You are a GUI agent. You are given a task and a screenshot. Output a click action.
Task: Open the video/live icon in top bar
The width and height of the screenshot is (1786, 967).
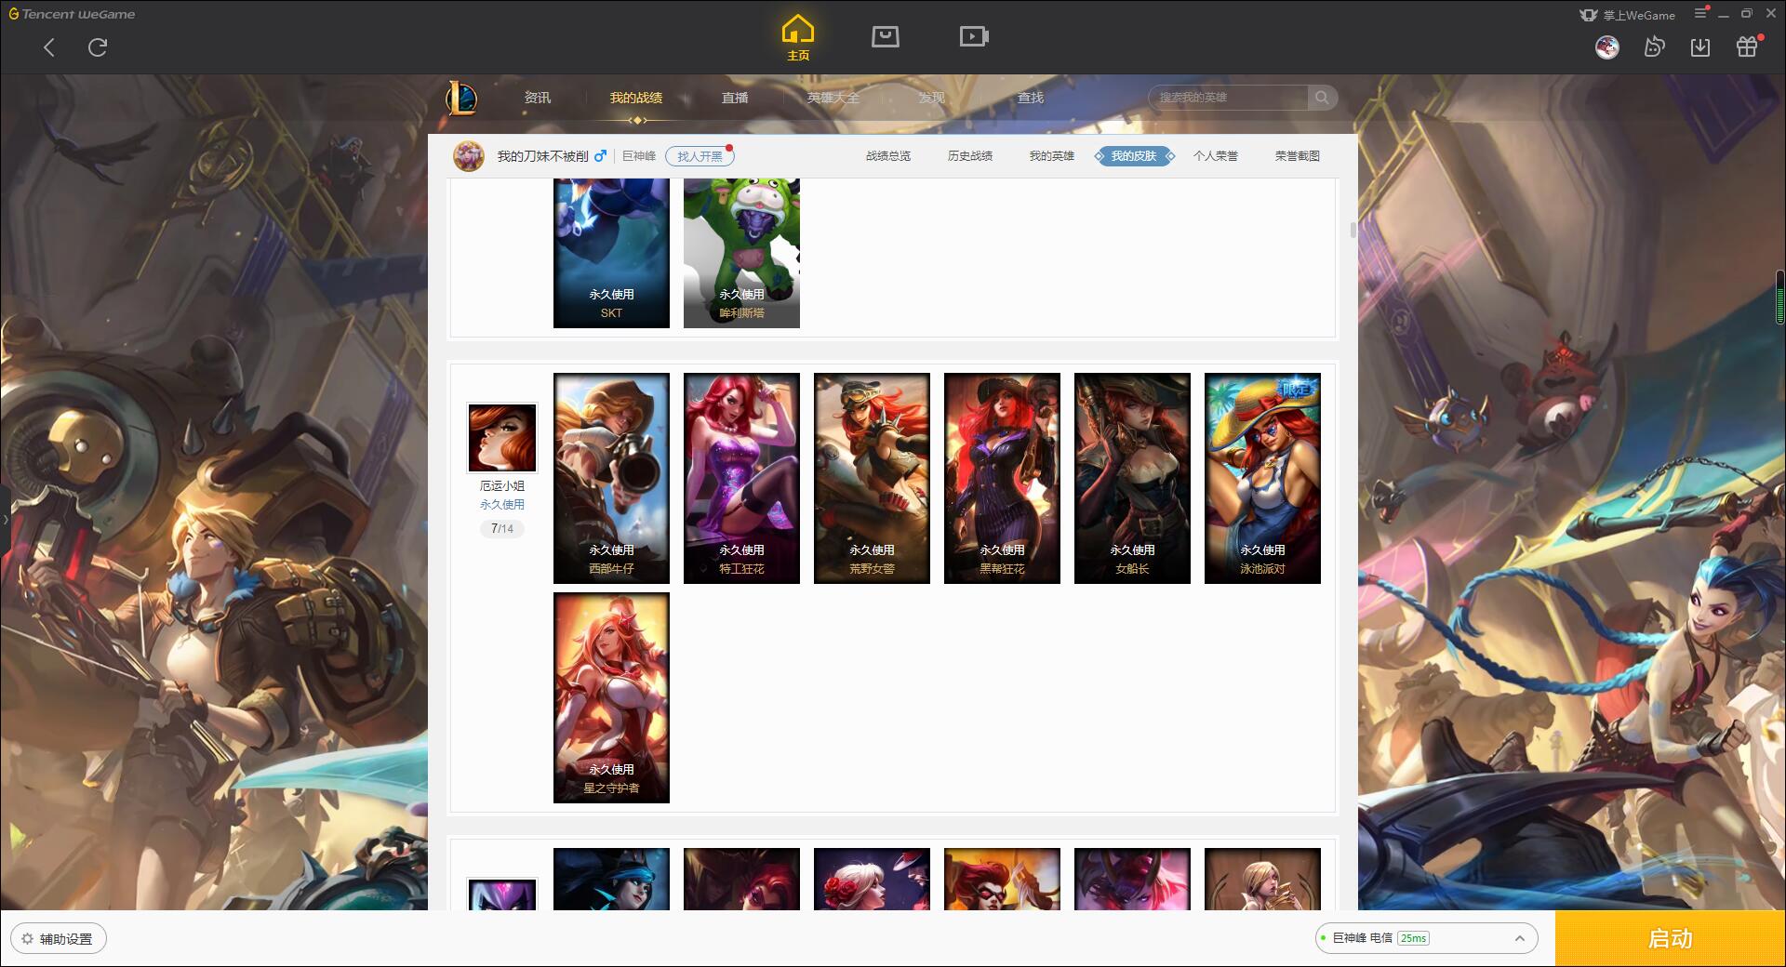tap(974, 37)
